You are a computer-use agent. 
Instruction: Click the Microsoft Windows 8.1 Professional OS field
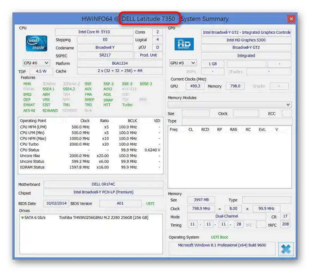tap(222, 248)
